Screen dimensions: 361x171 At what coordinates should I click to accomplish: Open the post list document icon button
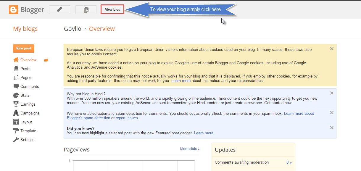tap(86, 9)
